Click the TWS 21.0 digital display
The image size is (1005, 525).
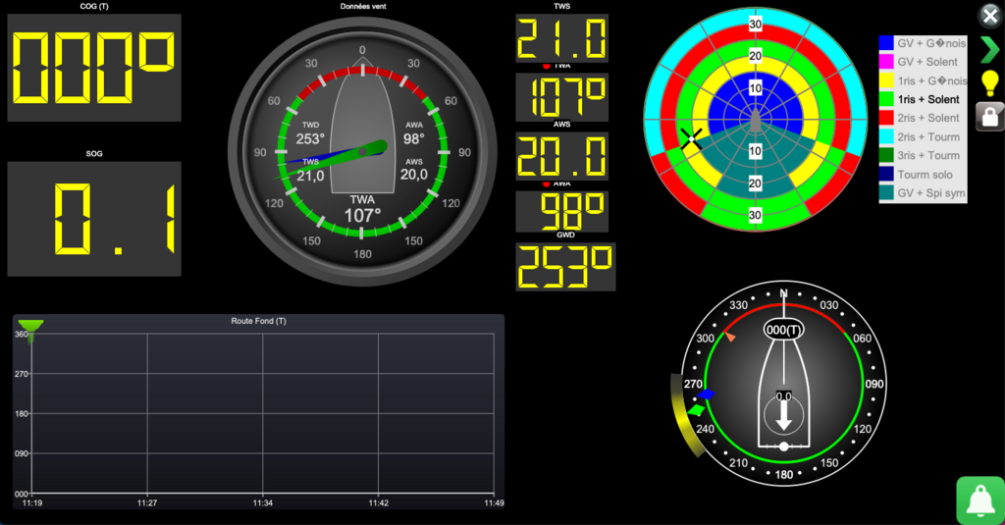pos(562,38)
